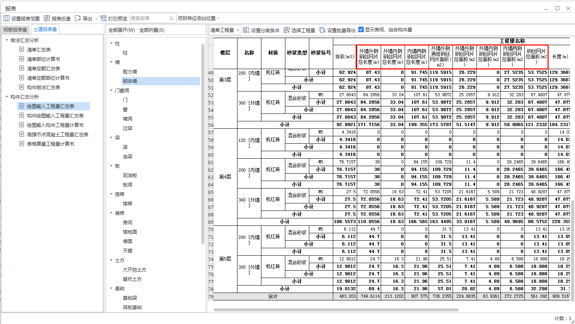Collapse the 墙 category group

tap(111, 62)
